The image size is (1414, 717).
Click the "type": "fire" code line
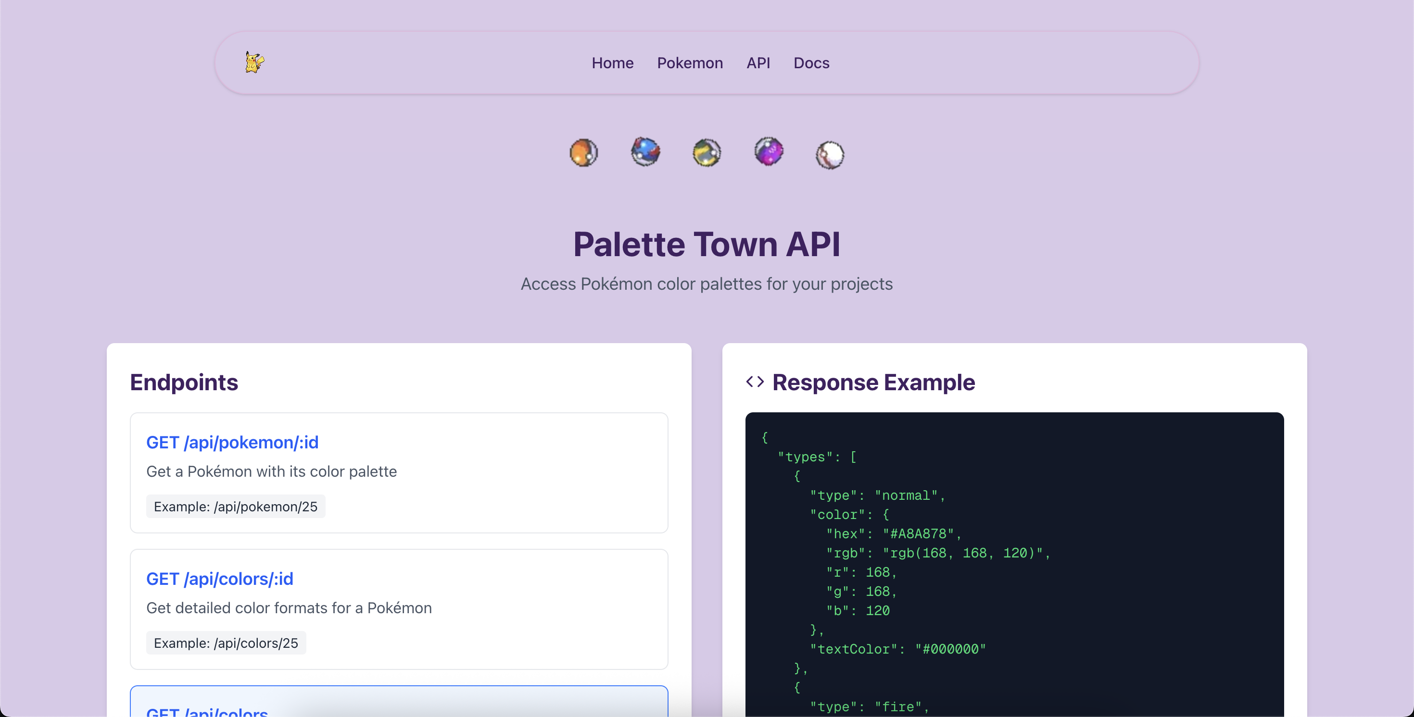(x=869, y=706)
